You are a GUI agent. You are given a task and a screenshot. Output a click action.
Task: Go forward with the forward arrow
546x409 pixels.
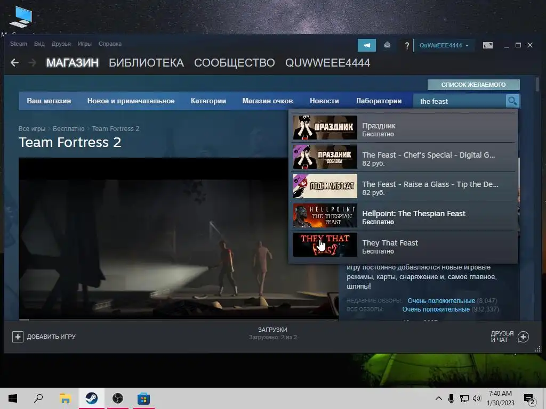coord(32,63)
